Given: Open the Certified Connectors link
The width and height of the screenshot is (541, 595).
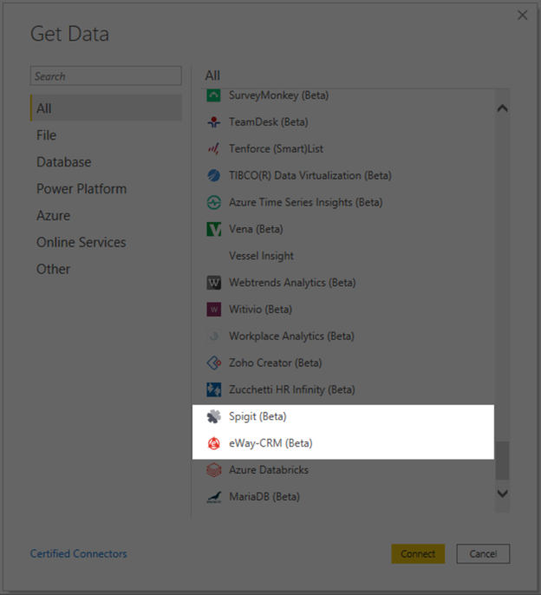Looking at the screenshot, I should coord(79,553).
